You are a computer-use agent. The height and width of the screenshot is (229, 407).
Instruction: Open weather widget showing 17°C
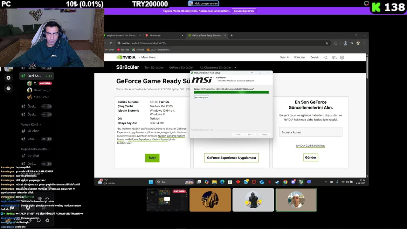pos(107,182)
